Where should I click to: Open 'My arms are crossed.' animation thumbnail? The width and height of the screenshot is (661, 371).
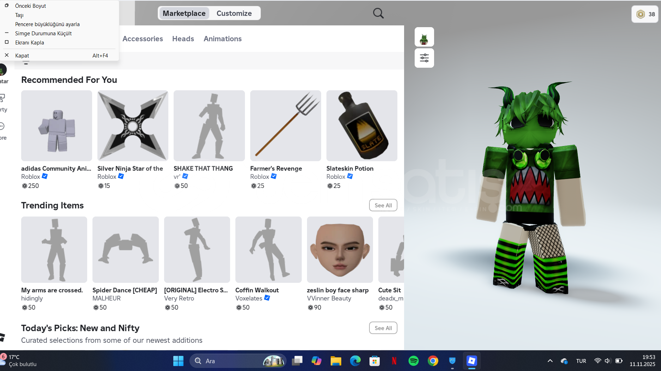tap(54, 250)
